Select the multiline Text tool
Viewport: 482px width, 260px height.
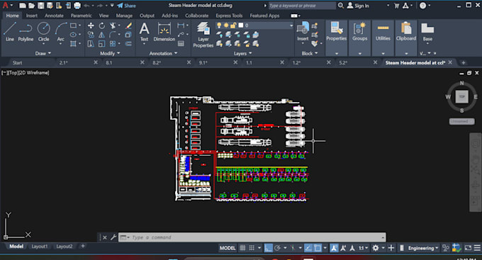tap(144, 32)
